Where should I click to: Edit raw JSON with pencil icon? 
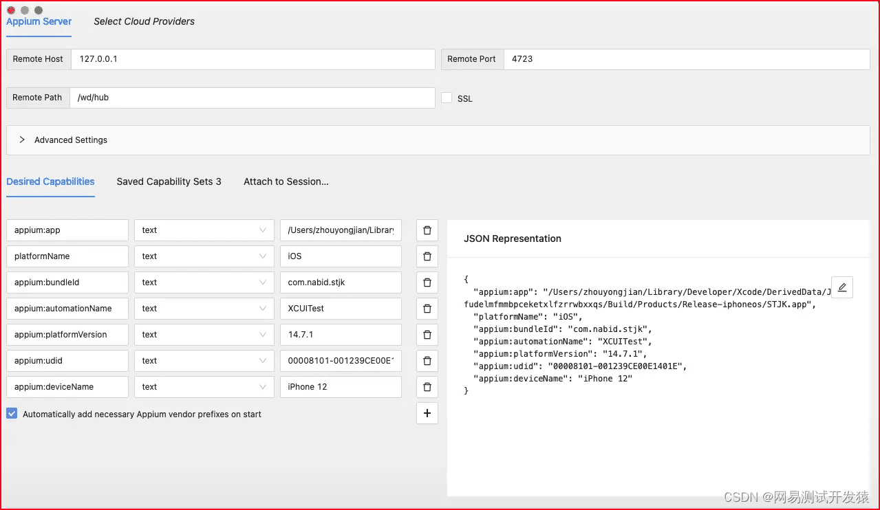pyautogui.click(x=842, y=287)
